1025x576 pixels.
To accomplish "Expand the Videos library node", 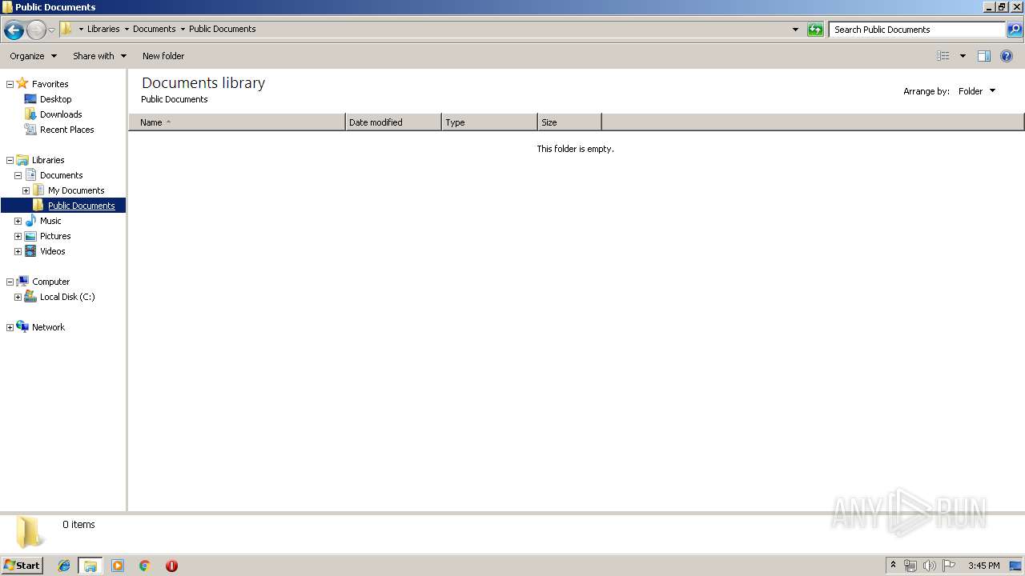I will pyautogui.click(x=18, y=251).
